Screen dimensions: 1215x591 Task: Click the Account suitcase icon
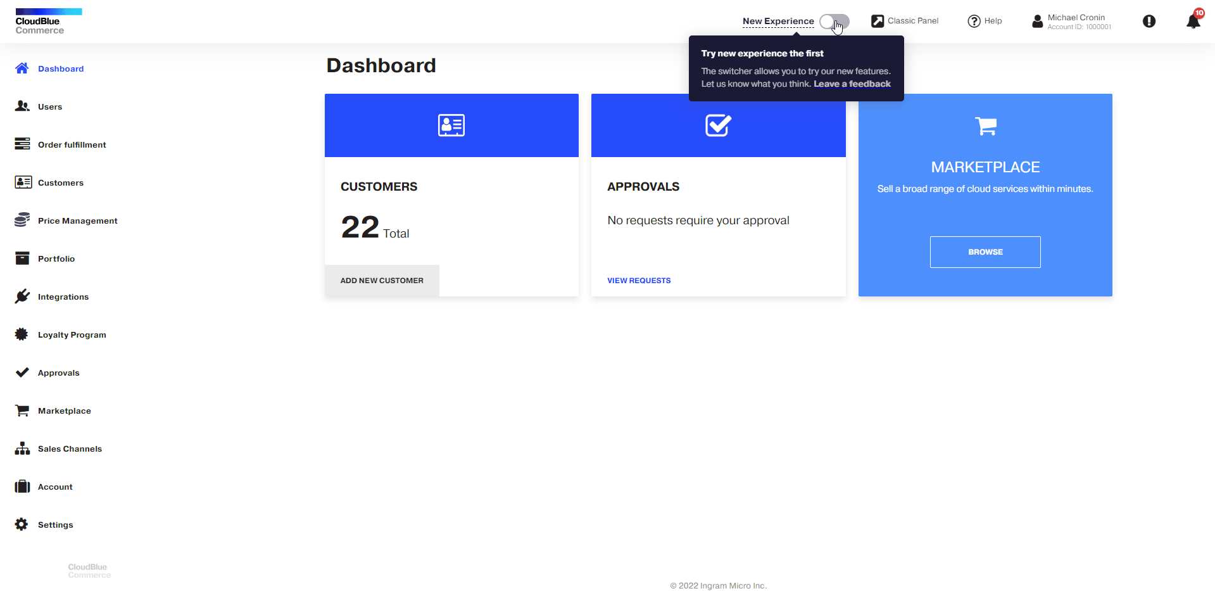[22, 486]
